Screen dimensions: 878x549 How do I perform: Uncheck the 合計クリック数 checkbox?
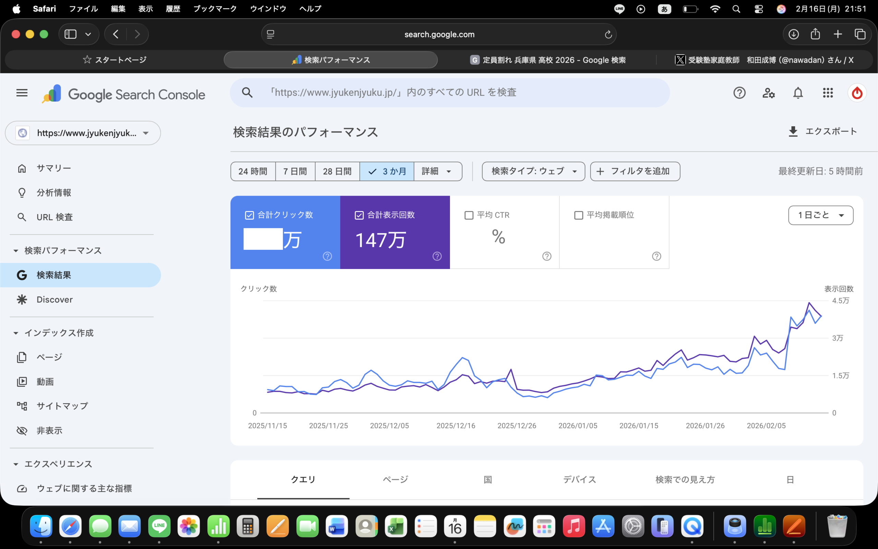point(249,215)
